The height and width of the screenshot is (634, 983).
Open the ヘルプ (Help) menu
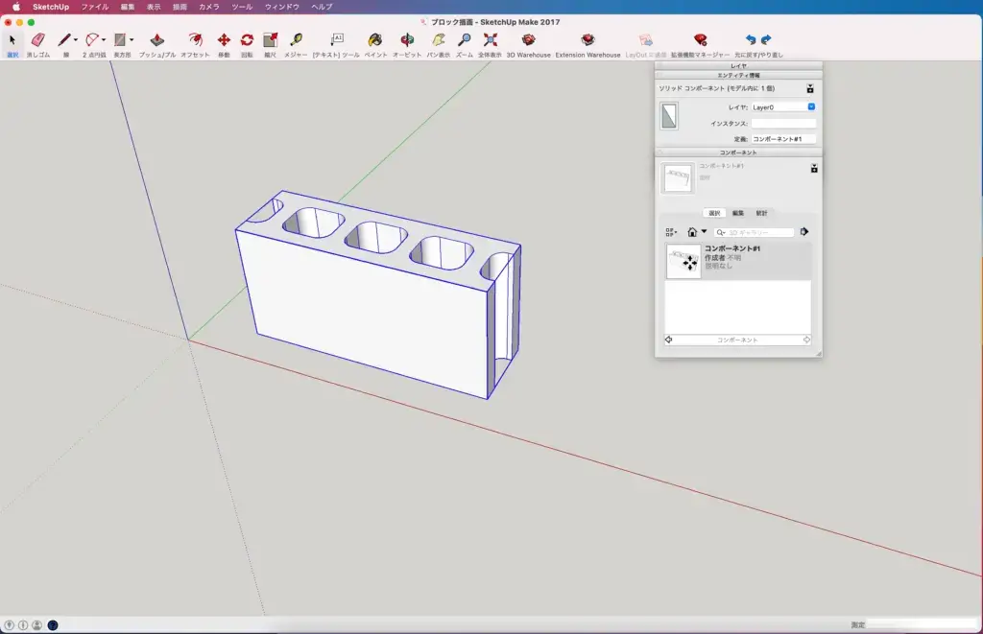[323, 7]
